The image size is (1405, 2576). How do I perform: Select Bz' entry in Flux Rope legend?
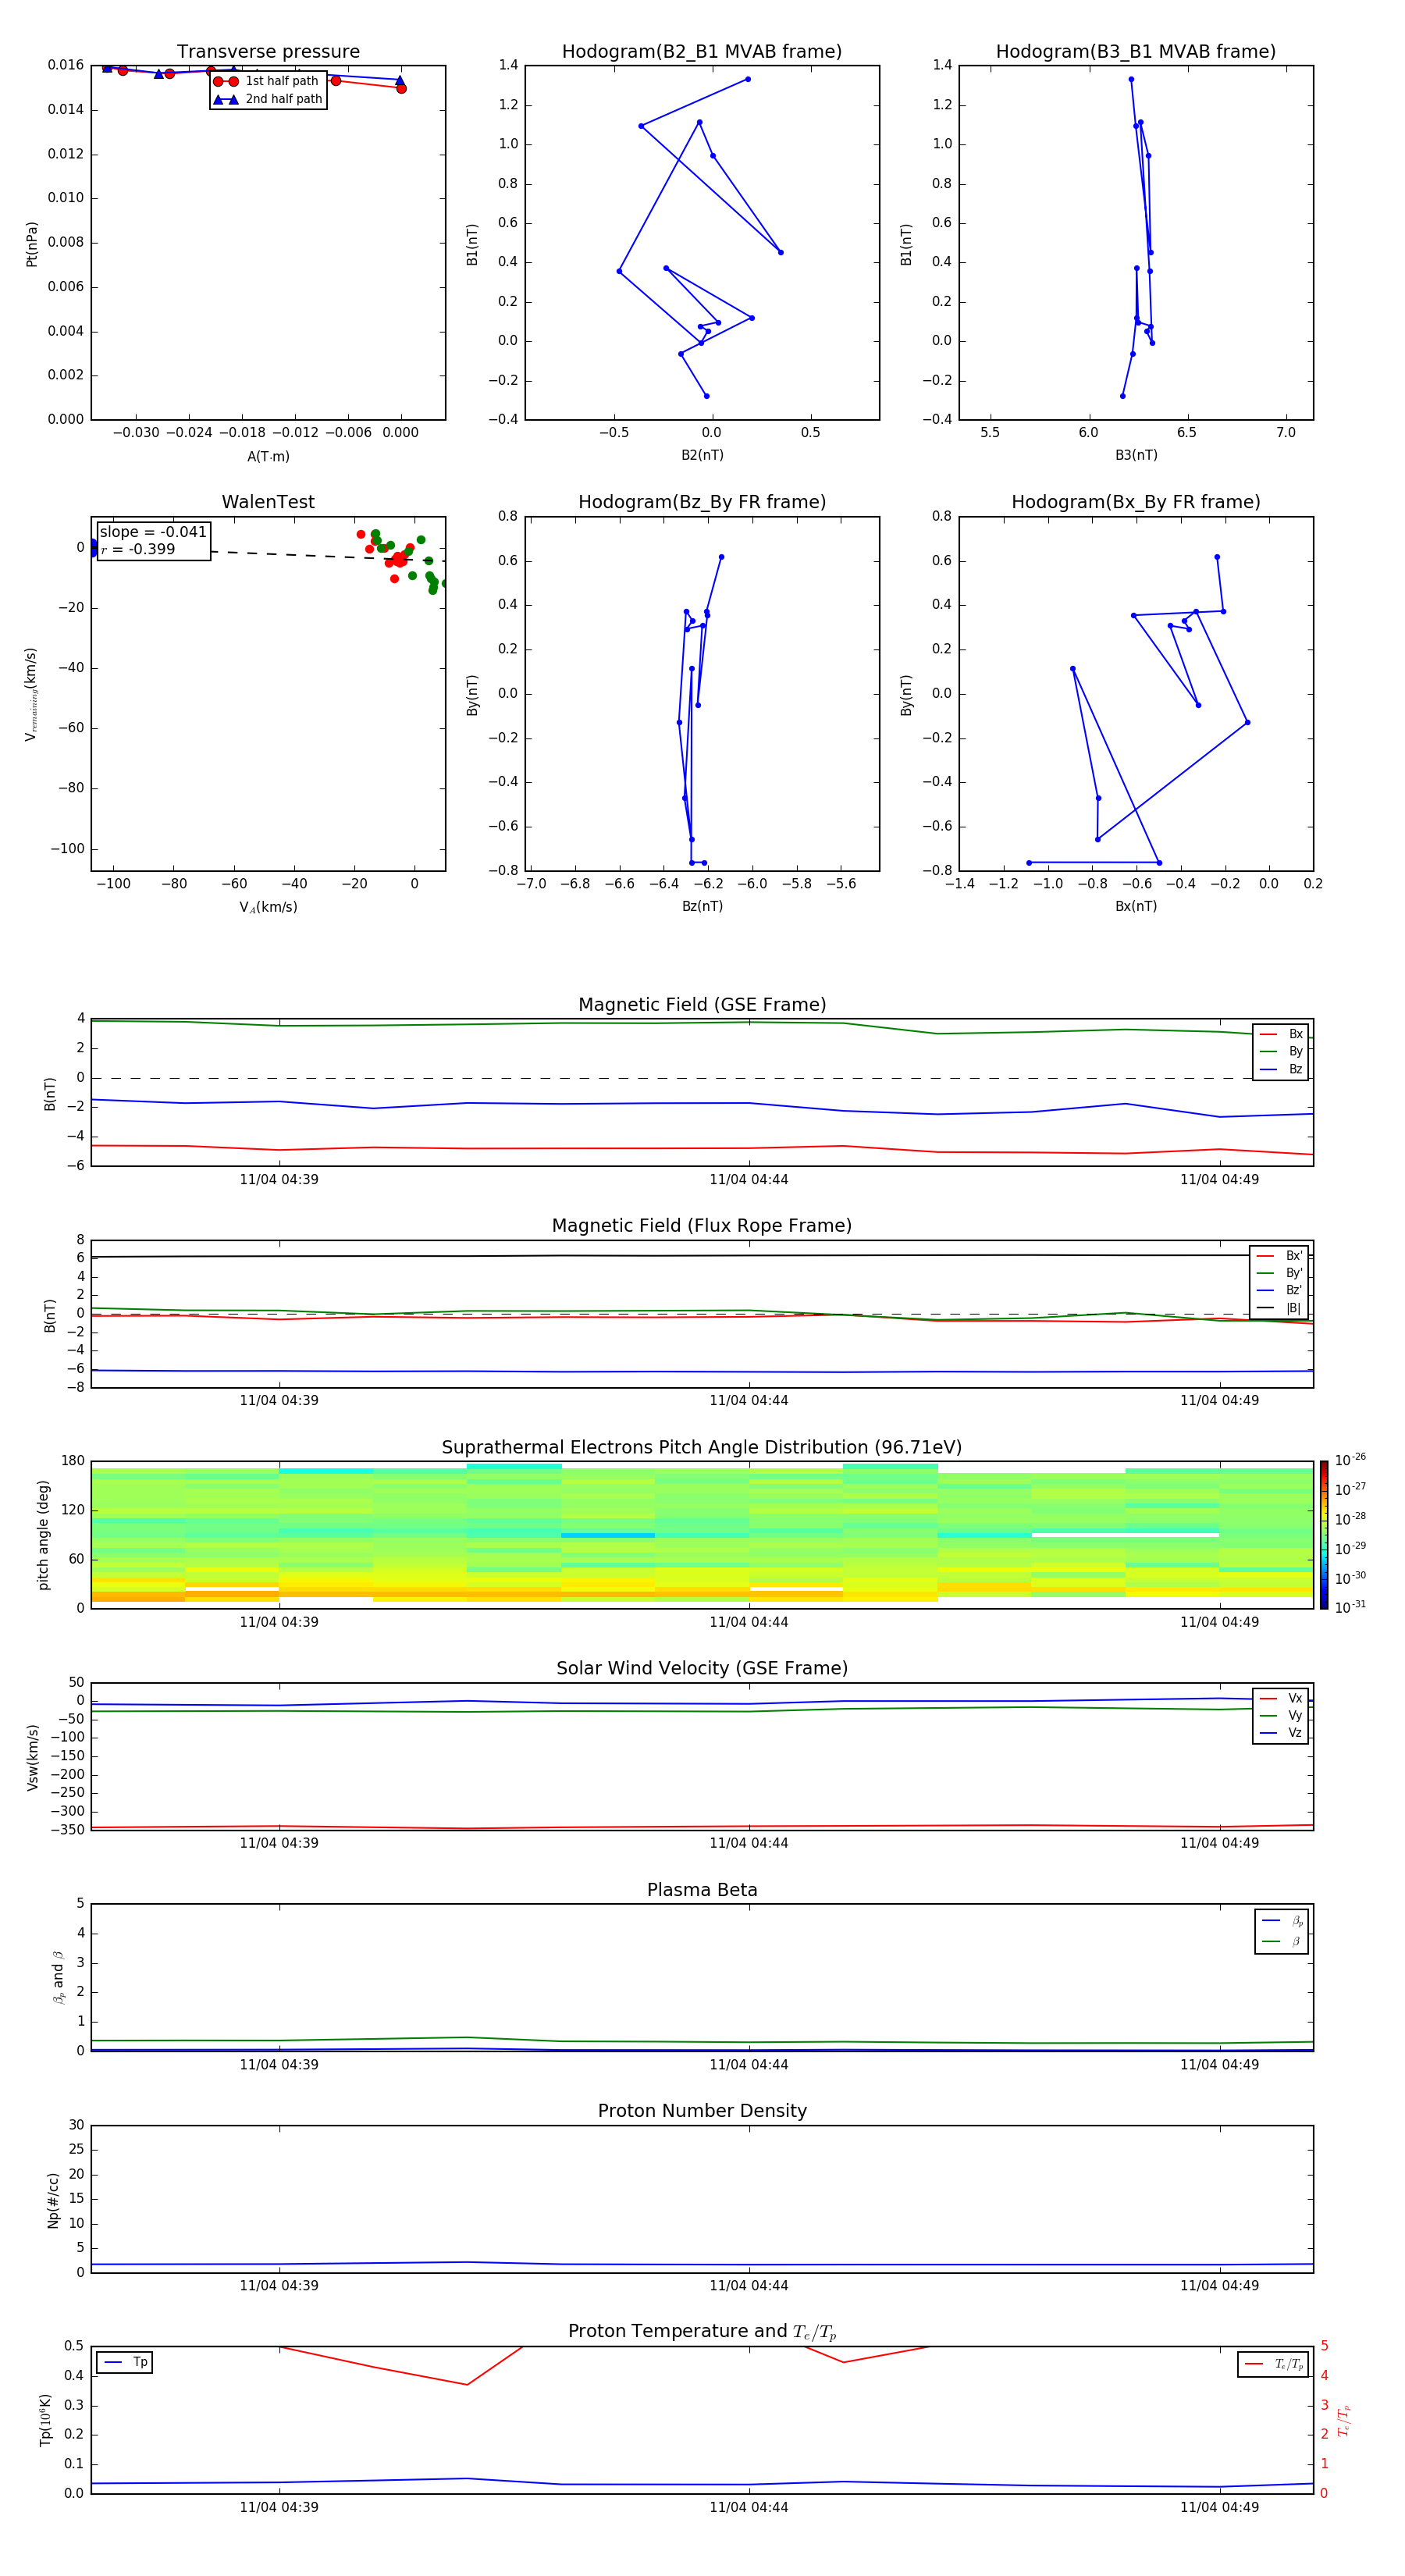pyautogui.click(x=1280, y=1290)
